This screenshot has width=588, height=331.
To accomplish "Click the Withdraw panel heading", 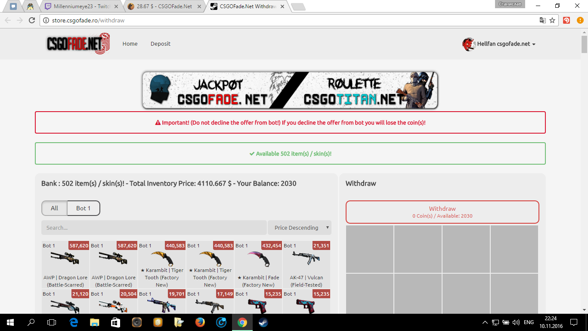I will pyautogui.click(x=361, y=183).
